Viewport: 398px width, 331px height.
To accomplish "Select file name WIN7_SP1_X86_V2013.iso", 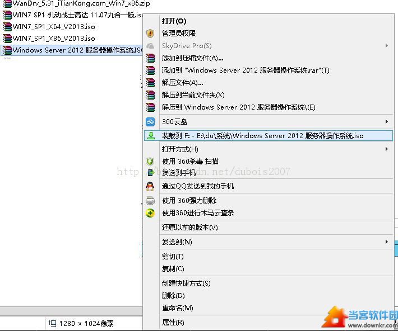I will [54, 39].
